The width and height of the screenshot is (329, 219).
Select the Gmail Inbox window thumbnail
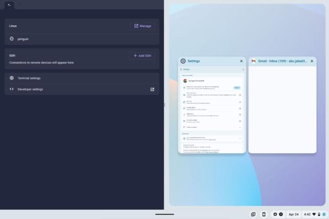(x=282, y=109)
